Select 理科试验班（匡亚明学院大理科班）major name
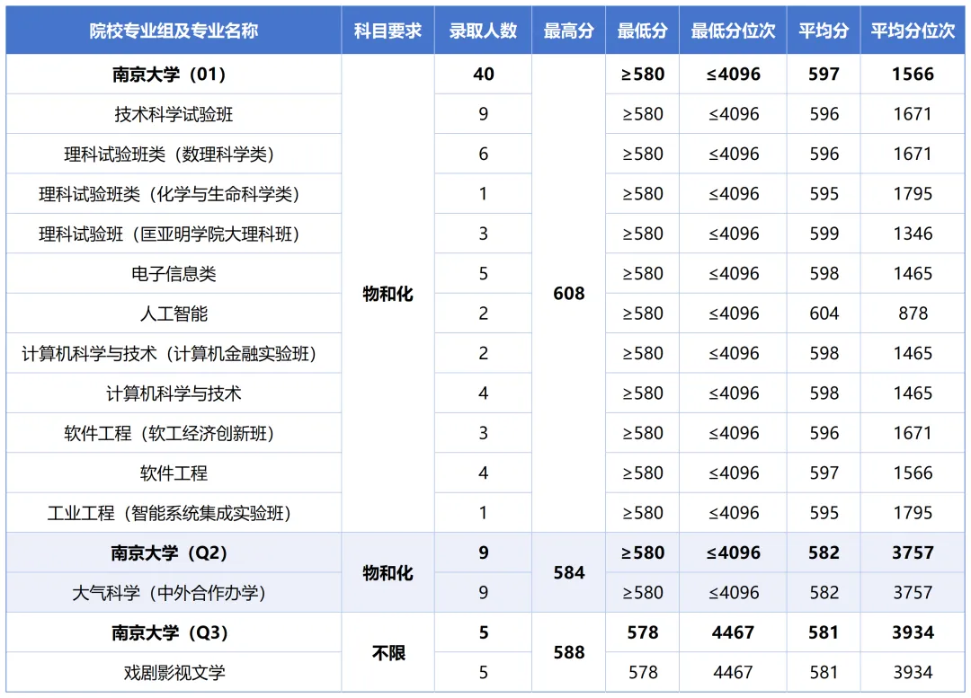The height and width of the screenshot is (698, 971). [x=174, y=234]
